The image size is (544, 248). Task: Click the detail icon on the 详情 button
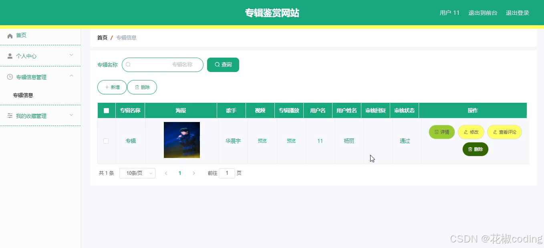[436, 132]
